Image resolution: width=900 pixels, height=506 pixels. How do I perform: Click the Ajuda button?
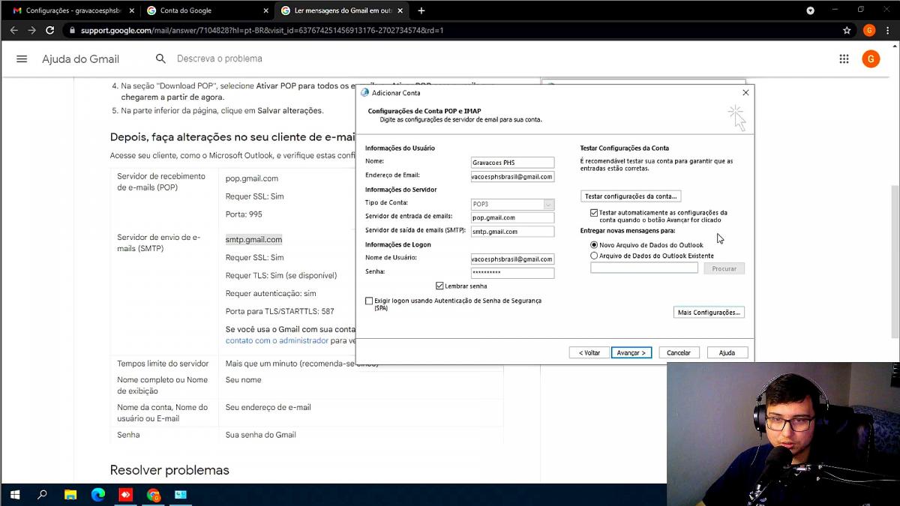(727, 352)
